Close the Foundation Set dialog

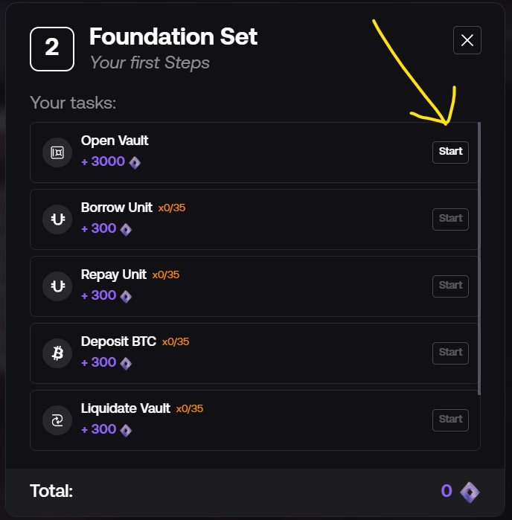tap(467, 40)
